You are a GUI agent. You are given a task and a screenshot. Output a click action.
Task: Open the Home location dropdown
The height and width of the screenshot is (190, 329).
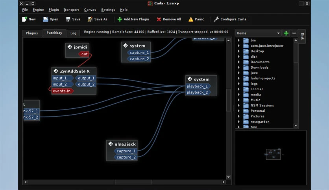click(258, 33)
